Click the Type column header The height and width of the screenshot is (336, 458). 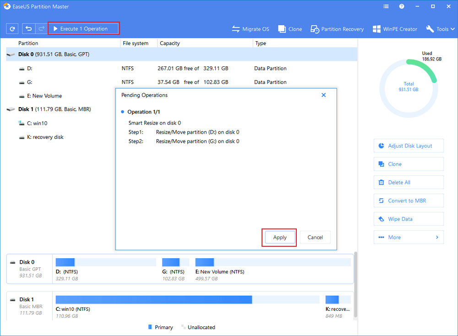point(261,43)
